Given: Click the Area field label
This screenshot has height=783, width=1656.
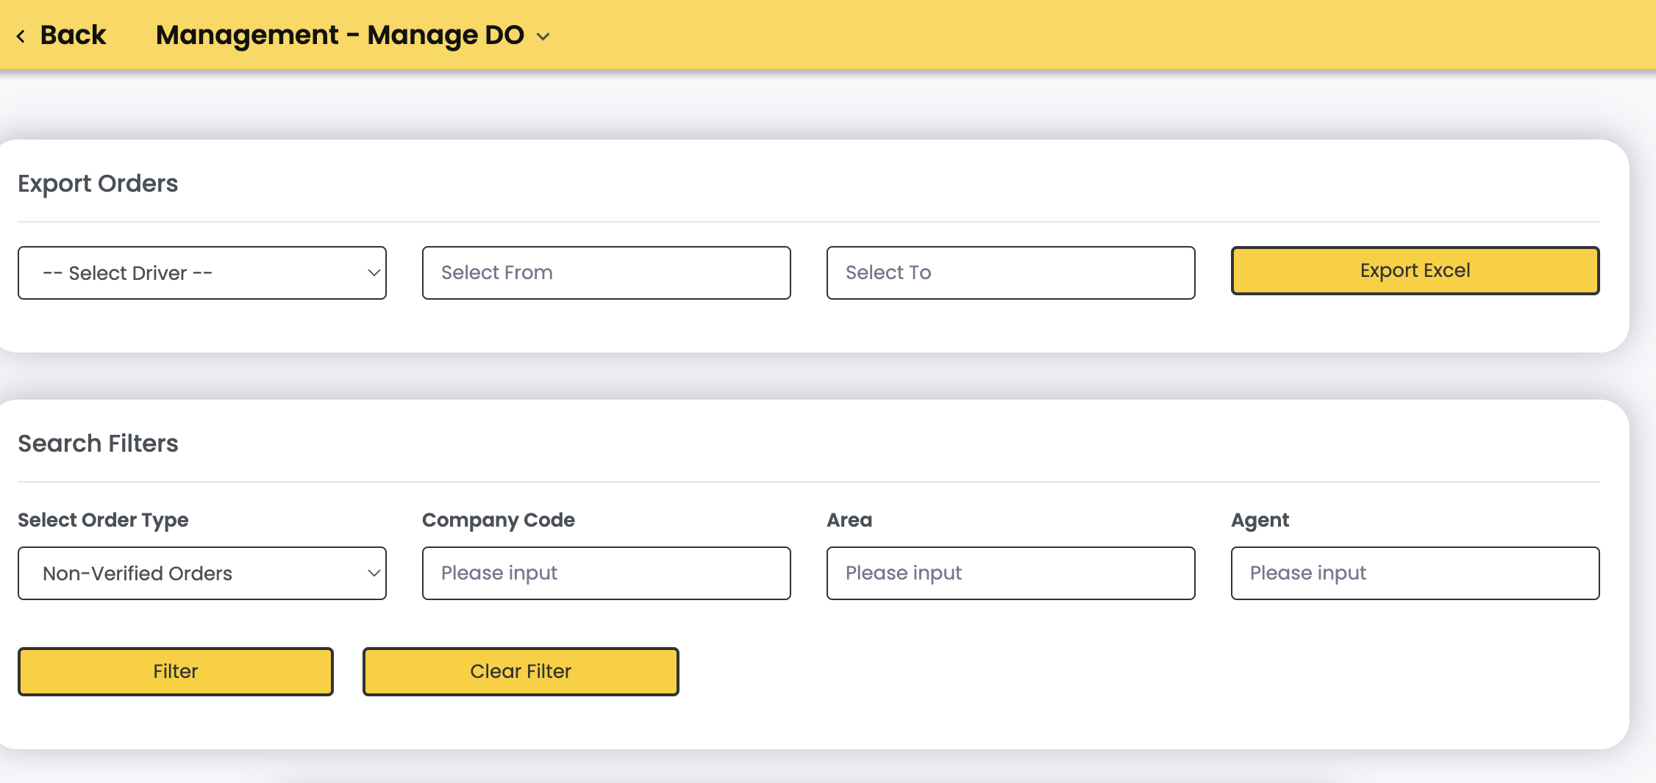Looking at the screenshot, I should [x=849, y=520].
